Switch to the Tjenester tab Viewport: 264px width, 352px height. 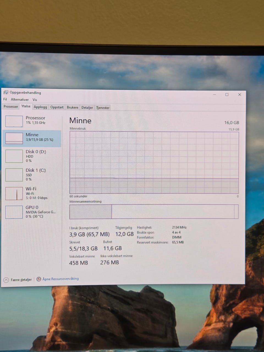(x=103, y=108)
